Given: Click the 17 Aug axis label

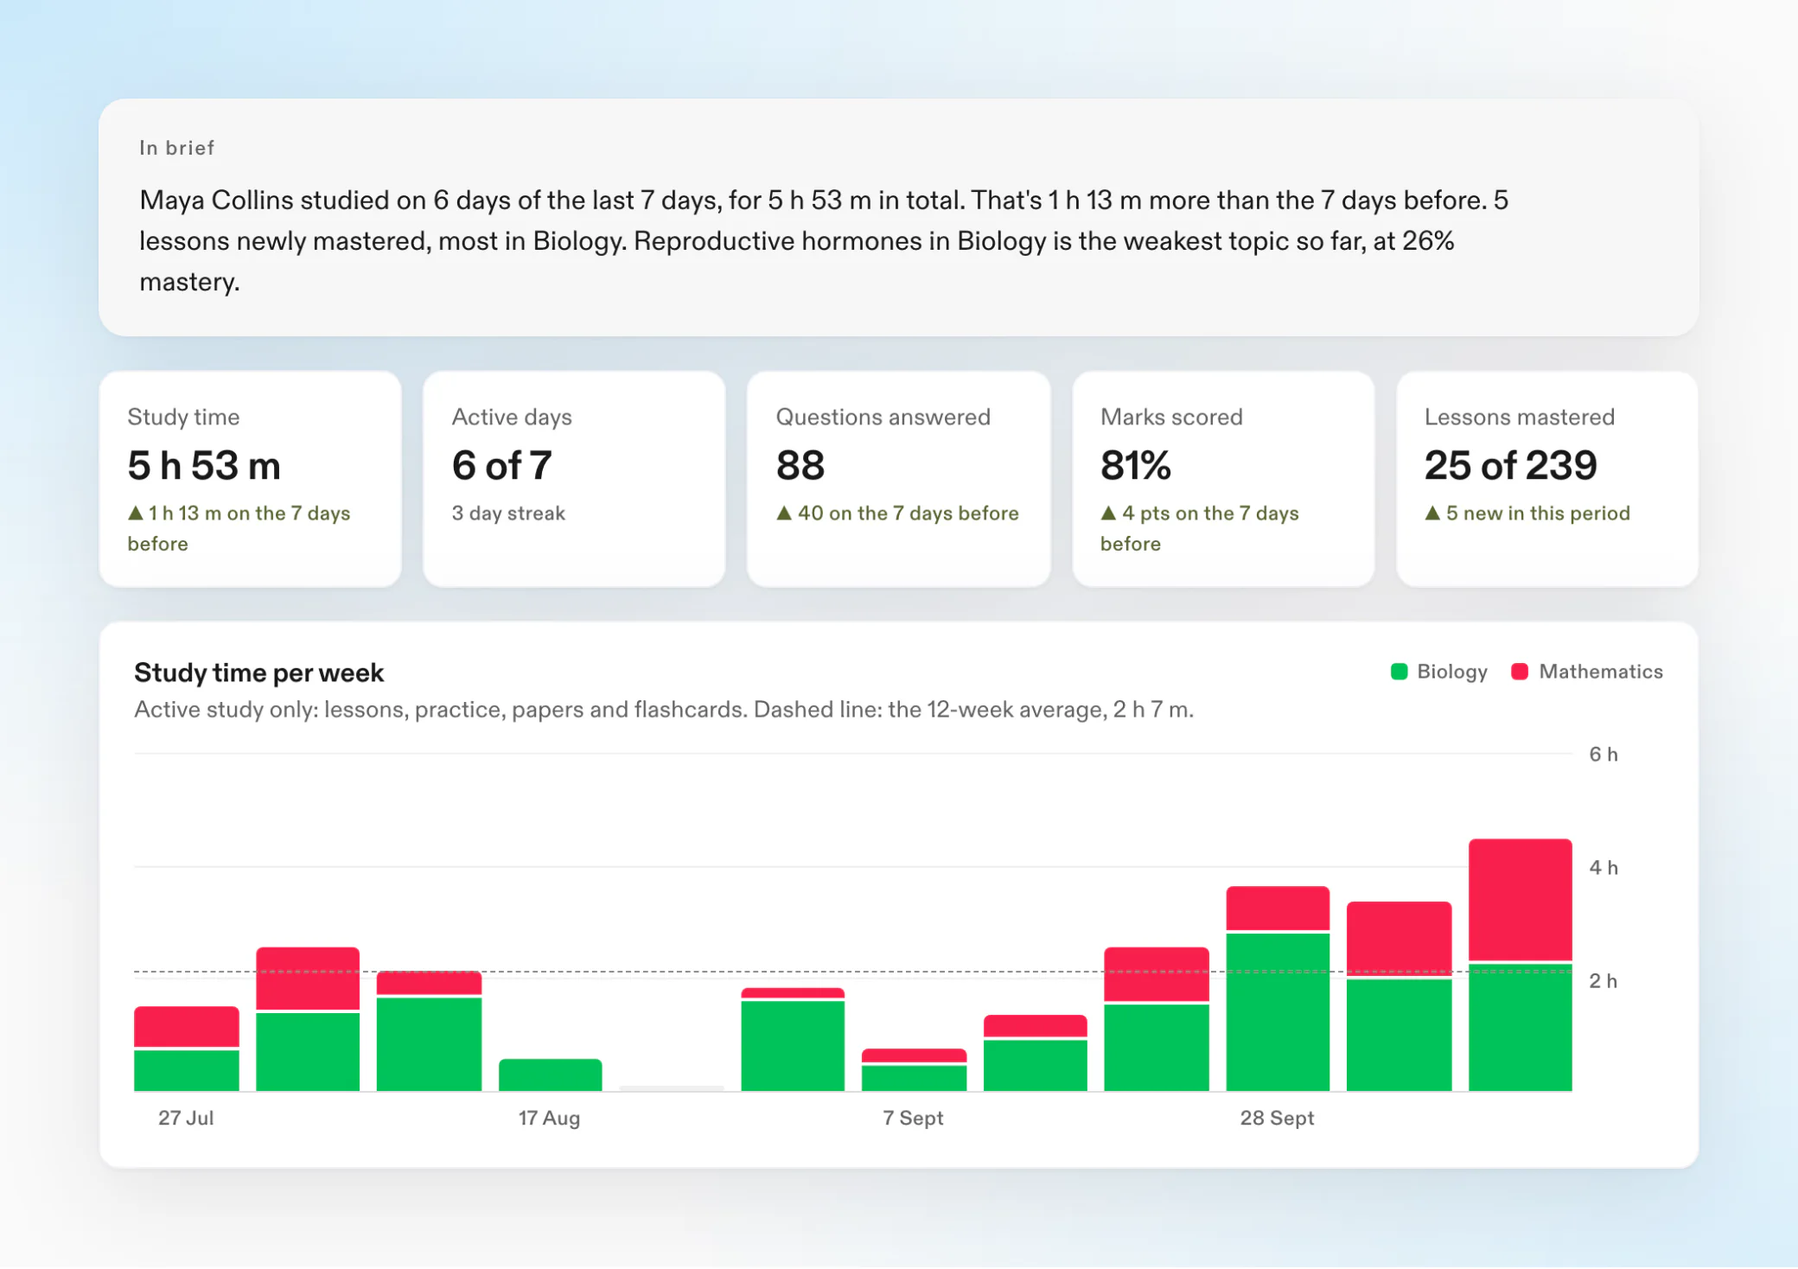Looking at the screenshot, I should click(x=549, y=1118).
